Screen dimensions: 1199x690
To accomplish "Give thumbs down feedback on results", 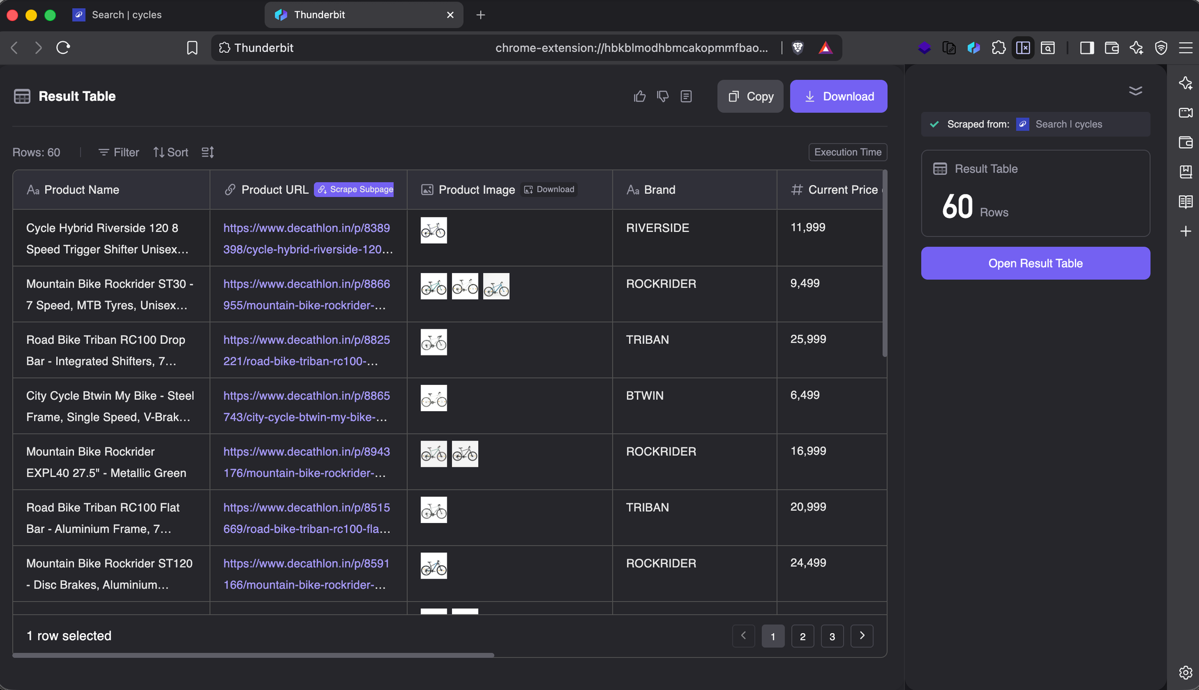I will point(662,96).
